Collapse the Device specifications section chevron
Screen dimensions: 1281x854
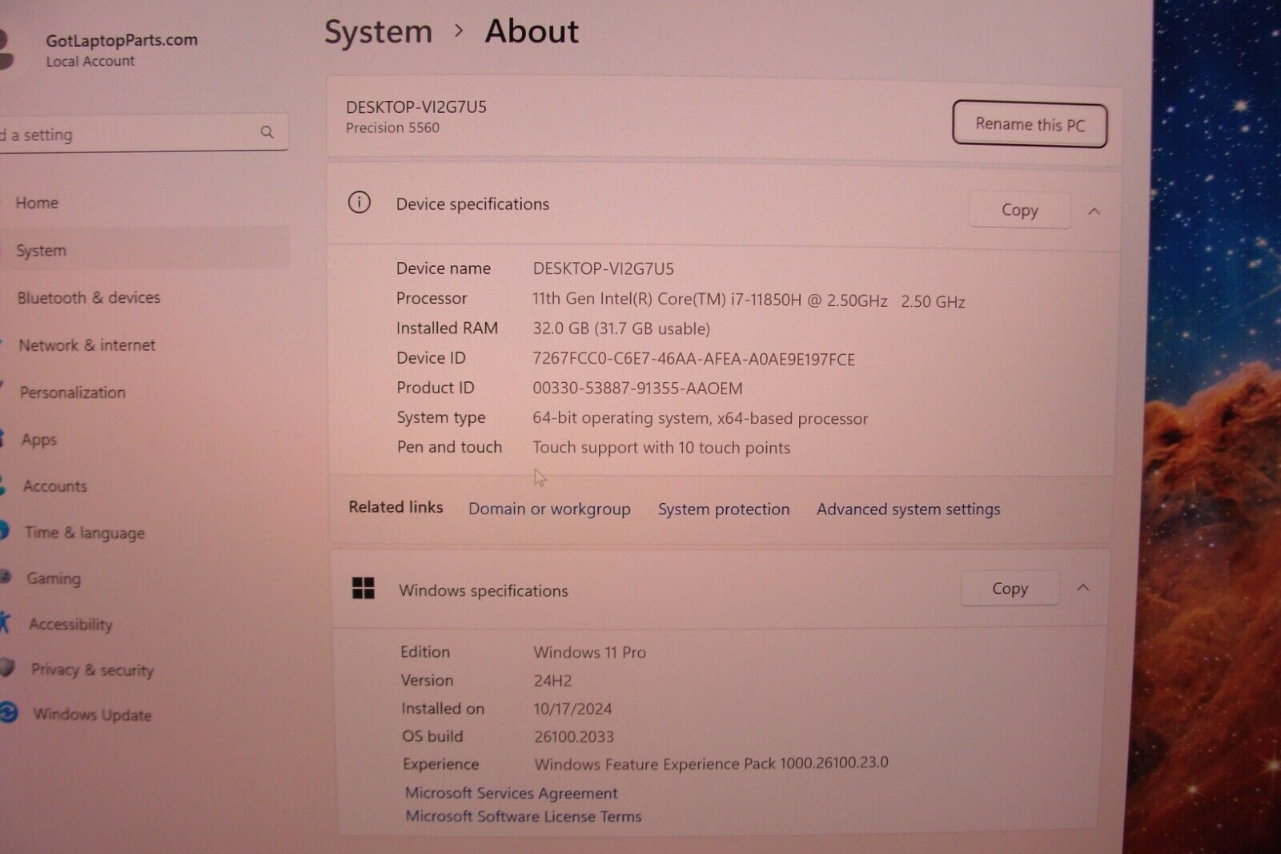click(x=1094, y=211)
